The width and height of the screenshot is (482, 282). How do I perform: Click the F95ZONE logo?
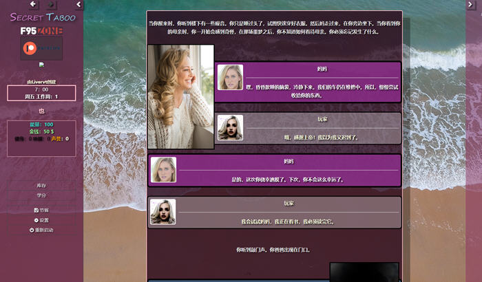41,30
